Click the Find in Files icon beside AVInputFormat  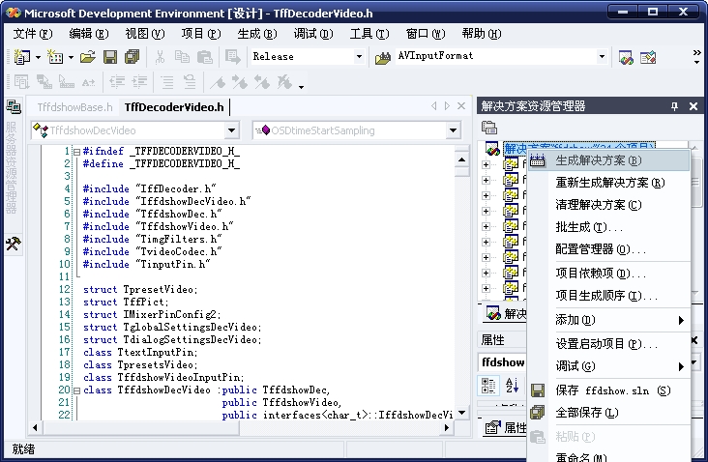(382, 58)
